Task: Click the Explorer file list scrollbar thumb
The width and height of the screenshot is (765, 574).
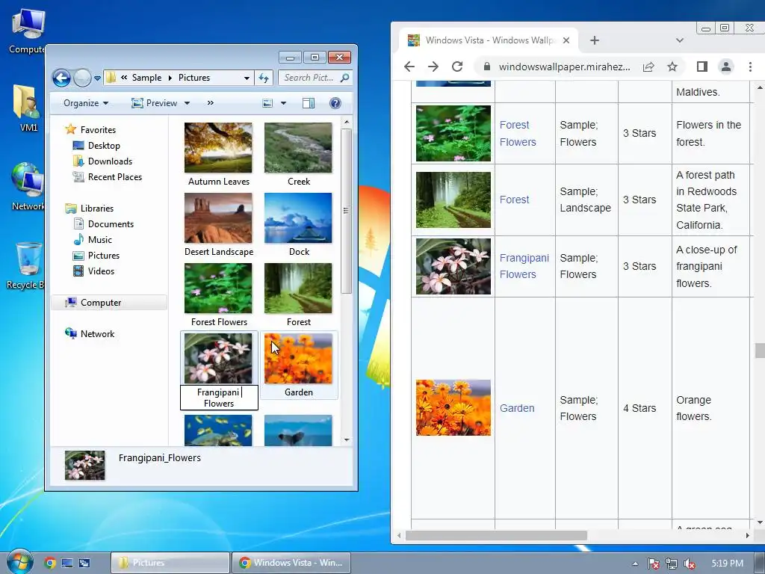Action: tap(346, 211)
